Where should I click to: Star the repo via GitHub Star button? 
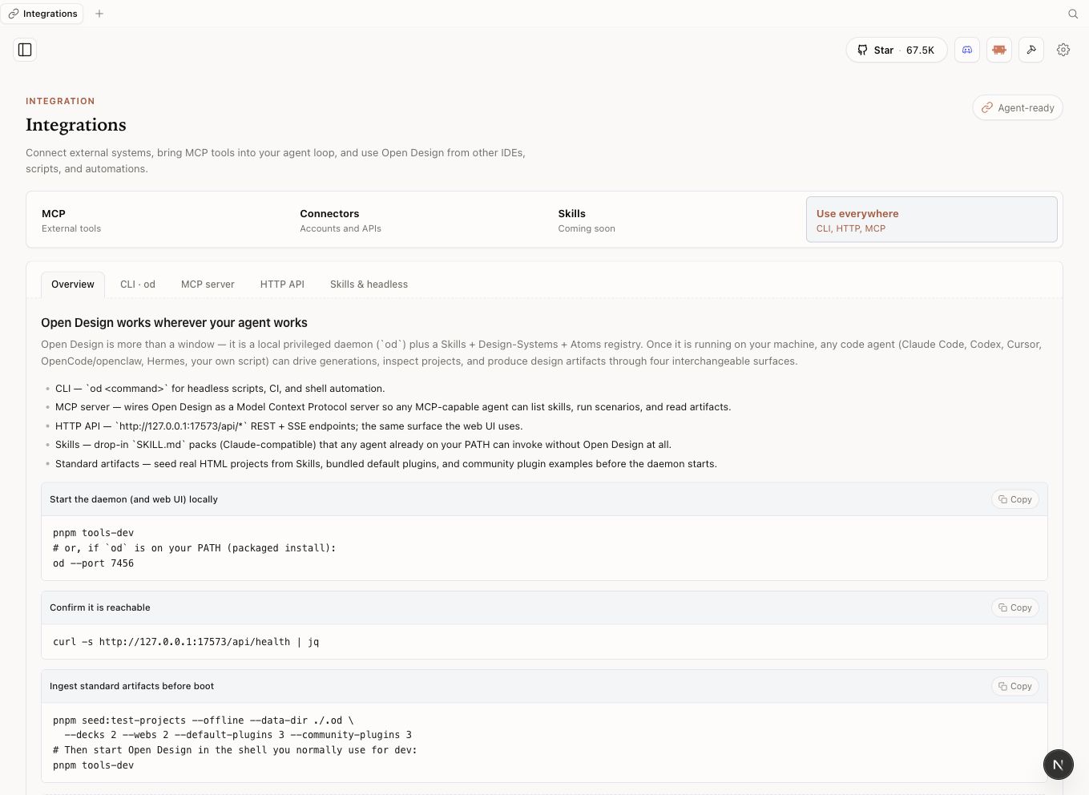[897, 50]
